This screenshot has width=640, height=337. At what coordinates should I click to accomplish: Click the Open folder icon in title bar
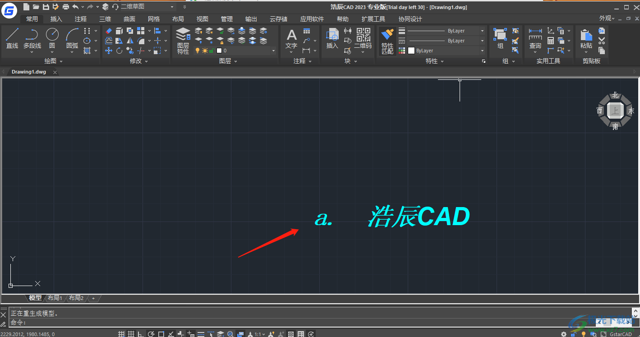(36, 7)
